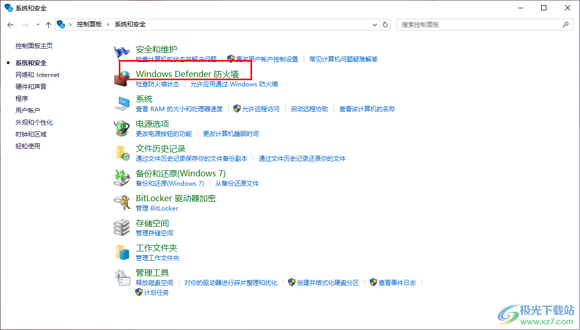
Task: Click the forward navigation arrow
Action: (x=25, y=24)
